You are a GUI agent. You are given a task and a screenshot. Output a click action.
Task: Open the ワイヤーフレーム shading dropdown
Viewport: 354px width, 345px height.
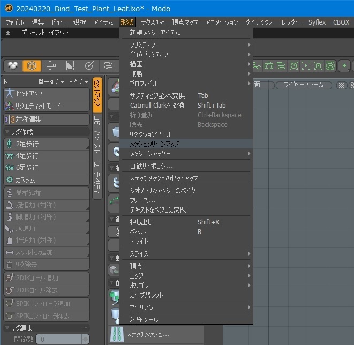coord(304,85)
